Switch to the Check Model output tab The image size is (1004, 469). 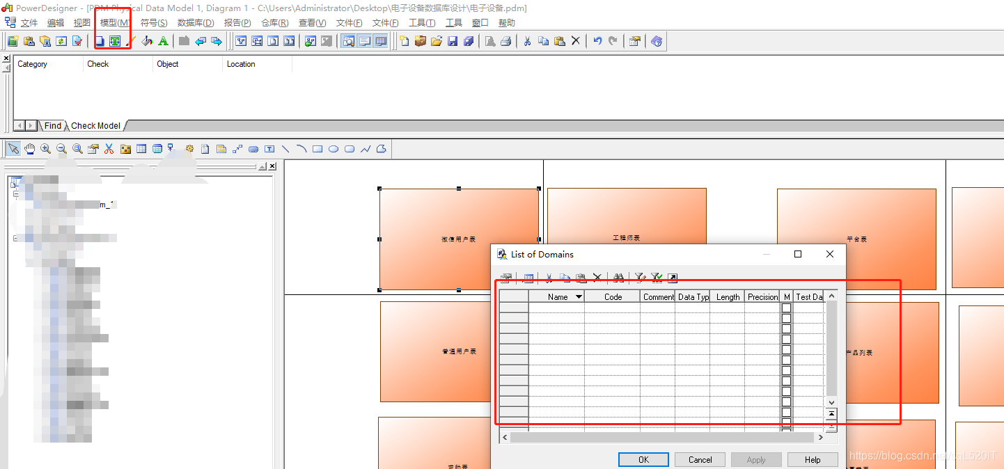95,126
